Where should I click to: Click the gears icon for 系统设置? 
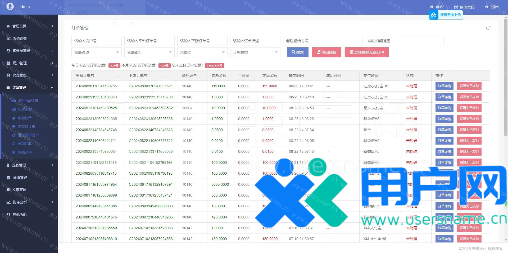click(x=8, y=39)
